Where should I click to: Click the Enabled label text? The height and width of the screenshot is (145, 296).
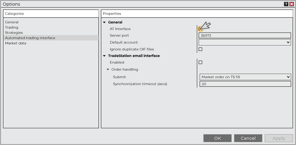(117, 62)
